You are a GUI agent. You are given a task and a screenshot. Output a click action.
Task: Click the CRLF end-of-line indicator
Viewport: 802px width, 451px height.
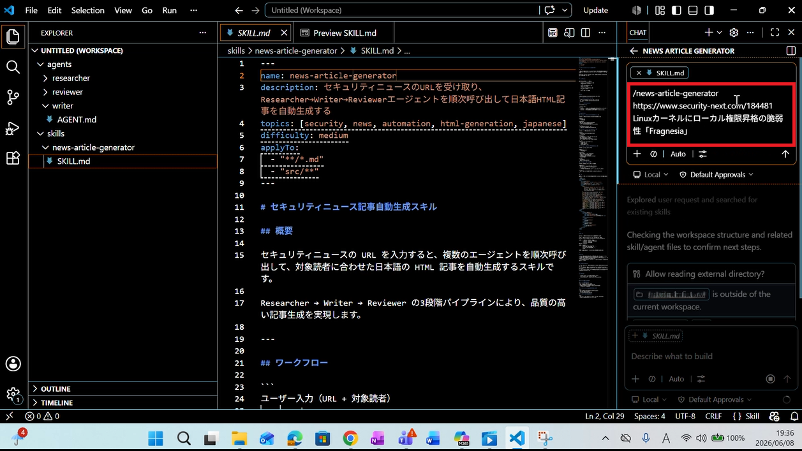click(x=713, y=416)
